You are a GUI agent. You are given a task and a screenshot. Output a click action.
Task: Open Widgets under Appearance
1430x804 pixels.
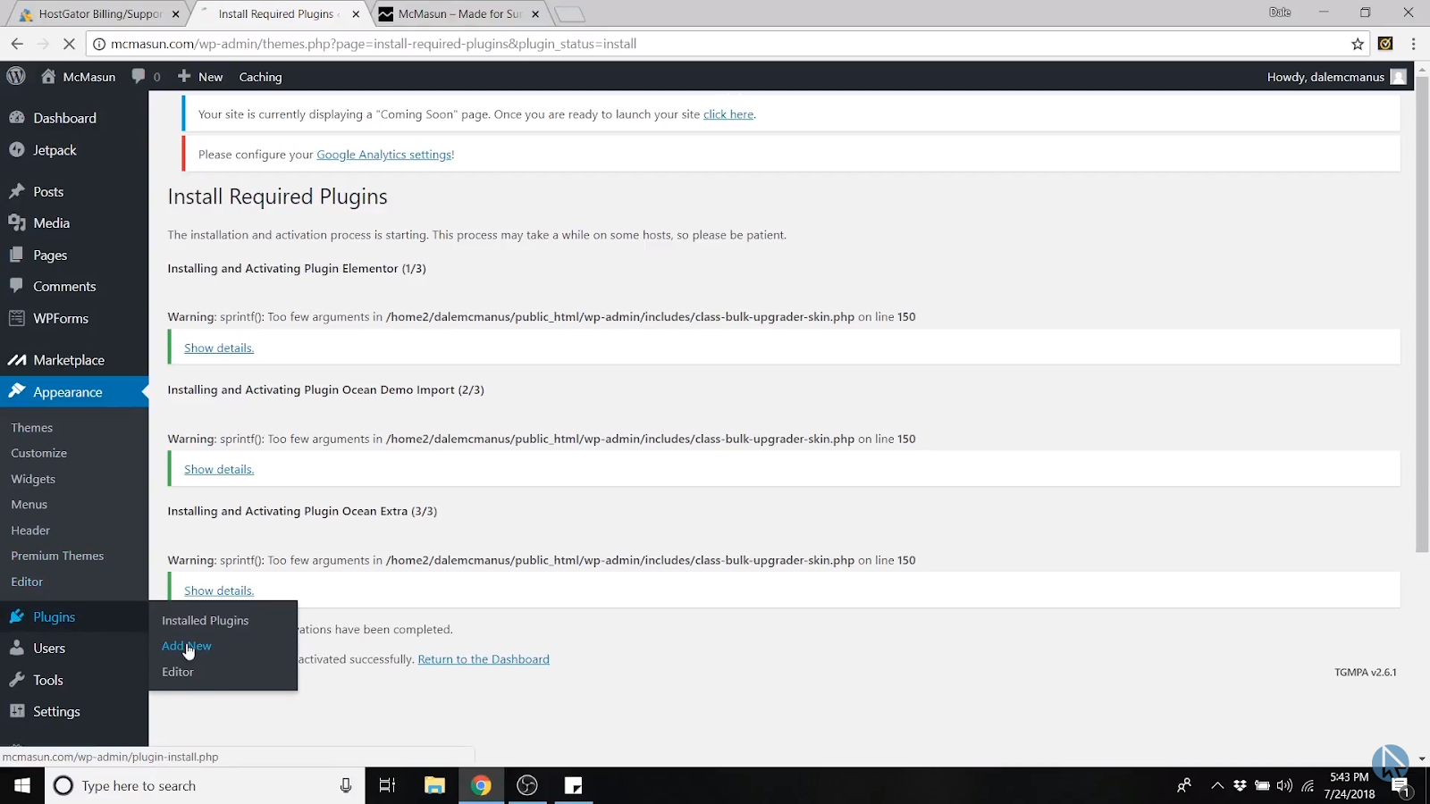pyautogui.click(x=33, y=479)
